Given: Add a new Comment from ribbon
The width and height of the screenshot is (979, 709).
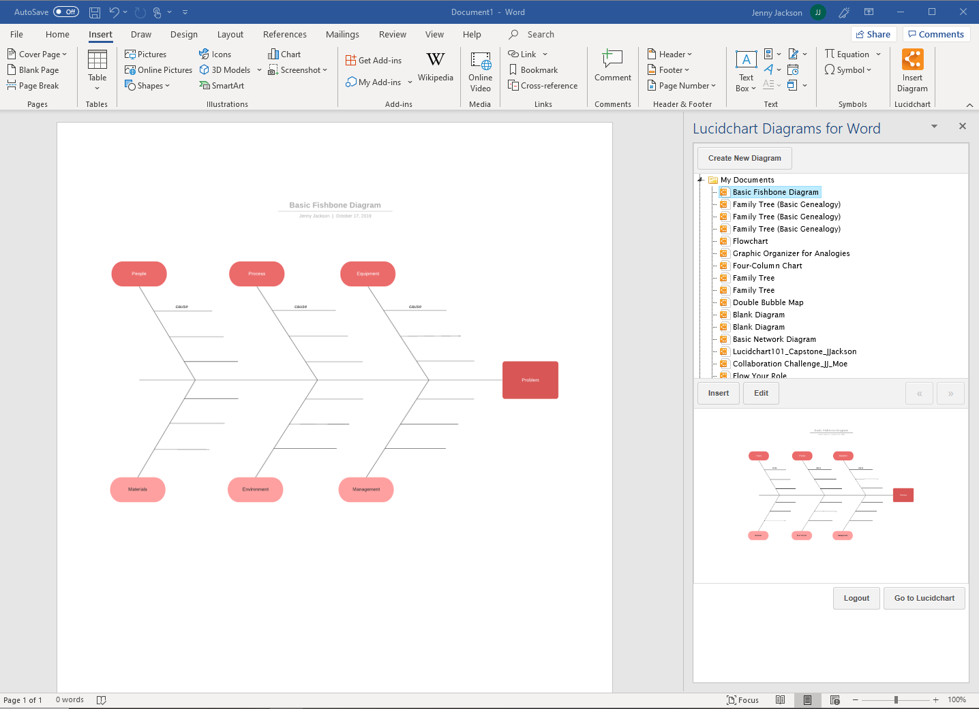Looking at the screenshot, I should click(x=612, y=67).
